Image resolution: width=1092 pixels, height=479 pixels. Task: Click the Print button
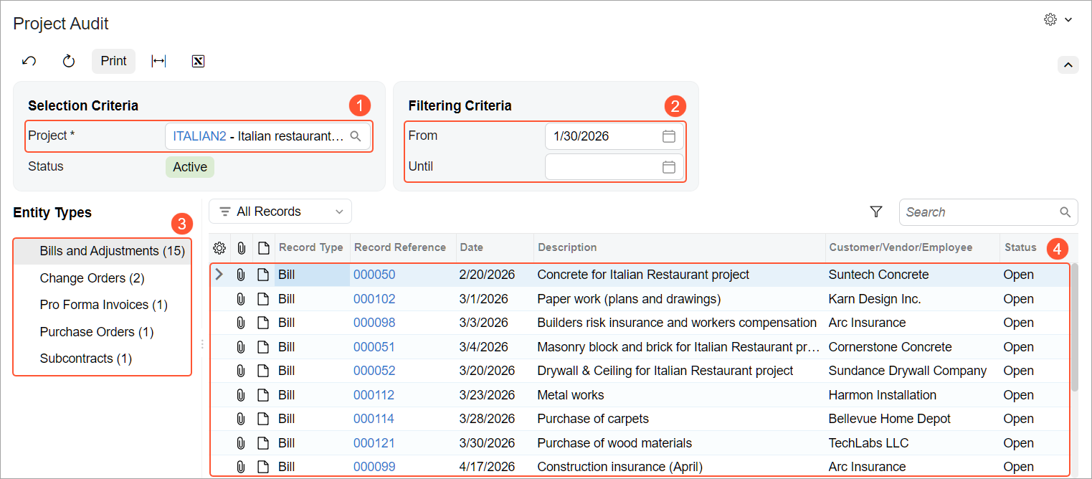tap(113, 61)
